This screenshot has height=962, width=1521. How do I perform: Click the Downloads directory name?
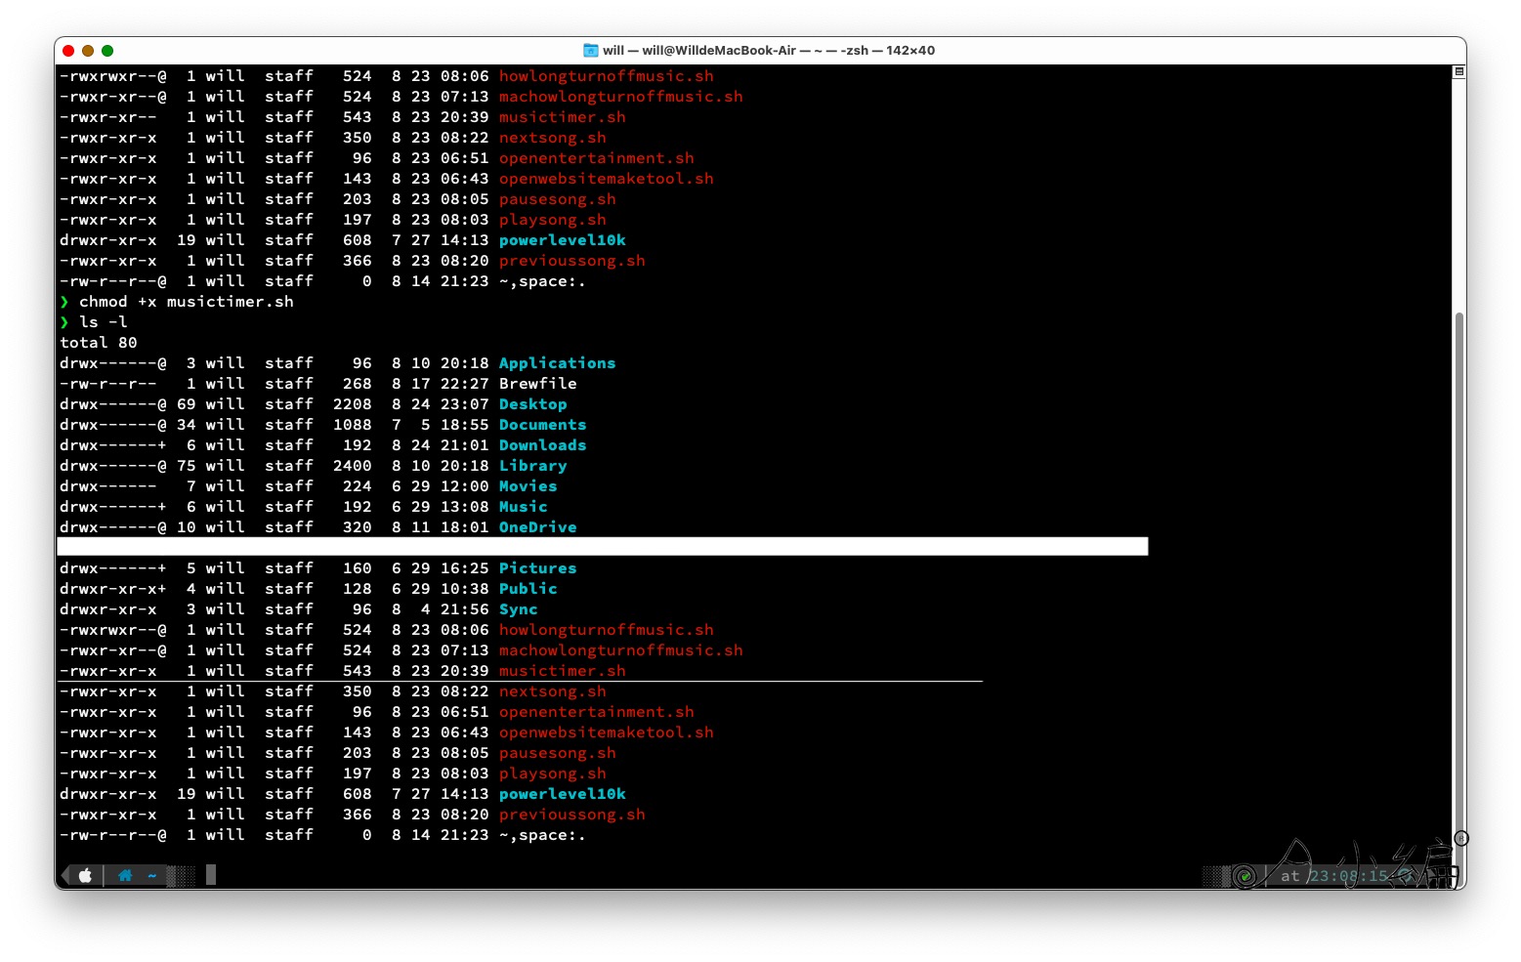pos(543,445)
